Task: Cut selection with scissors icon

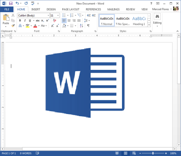Action: click(13, 15)
